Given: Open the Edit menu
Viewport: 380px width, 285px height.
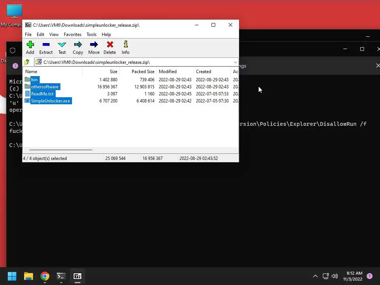Looking at the screenshot, I should [40, 35].
